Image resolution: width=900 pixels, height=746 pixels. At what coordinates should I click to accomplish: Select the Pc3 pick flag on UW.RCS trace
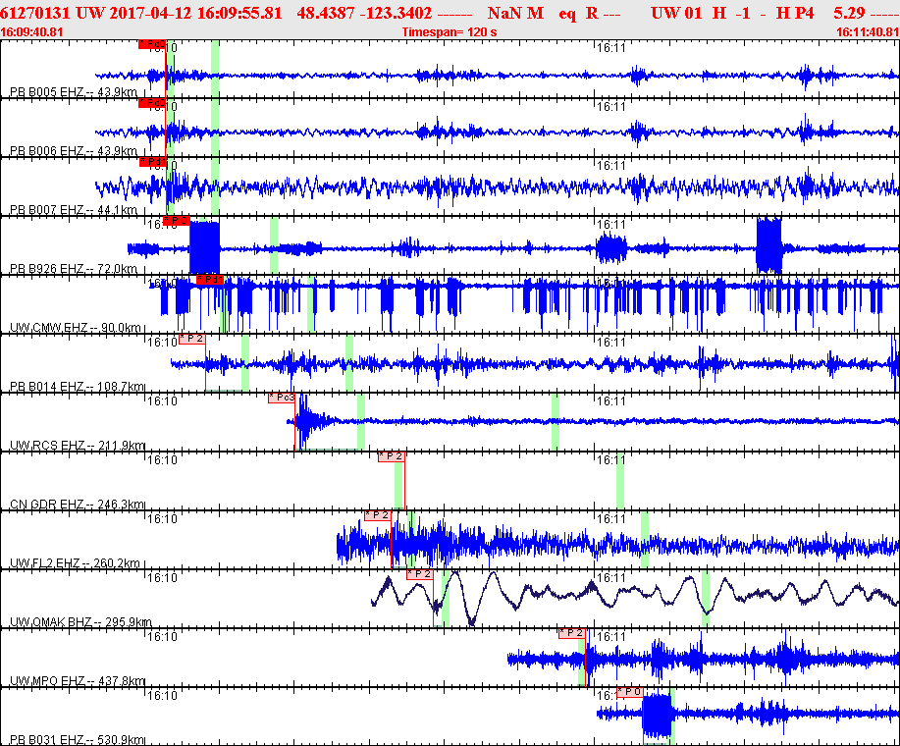pos(282,398)
